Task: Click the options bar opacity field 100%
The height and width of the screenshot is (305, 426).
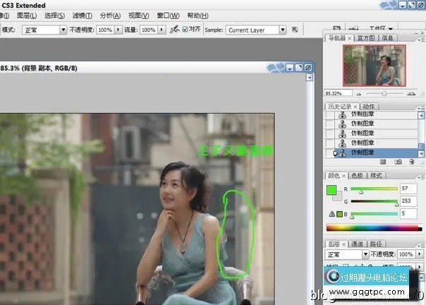Action: [x=105, y=30]
